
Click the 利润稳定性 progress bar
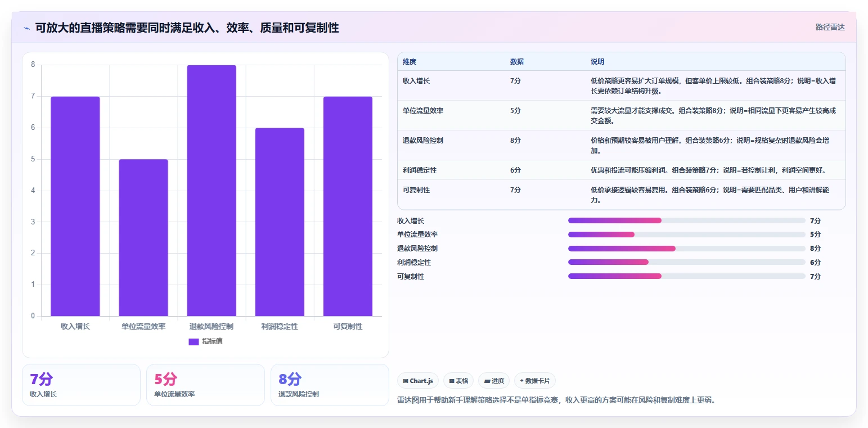687,262
